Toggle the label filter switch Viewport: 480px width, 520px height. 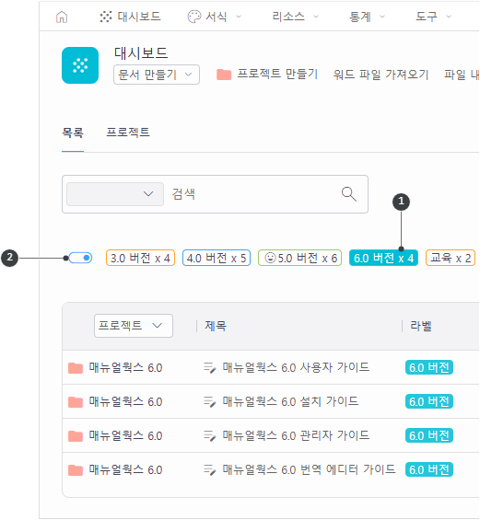pos(81,258)
